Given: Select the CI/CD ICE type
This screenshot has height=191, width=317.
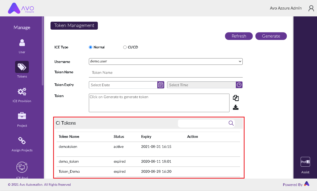Looking at the screenshot, I should click(x=125, y=47).
